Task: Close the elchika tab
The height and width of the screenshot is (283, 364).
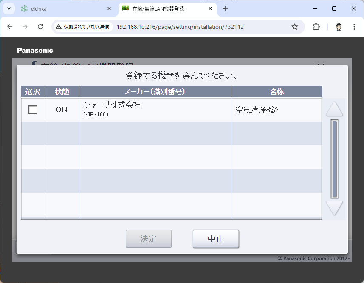Action: tap(109, 8)
